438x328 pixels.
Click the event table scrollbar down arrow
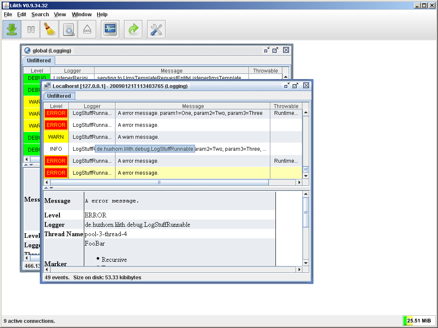click(x=306, y=176)
